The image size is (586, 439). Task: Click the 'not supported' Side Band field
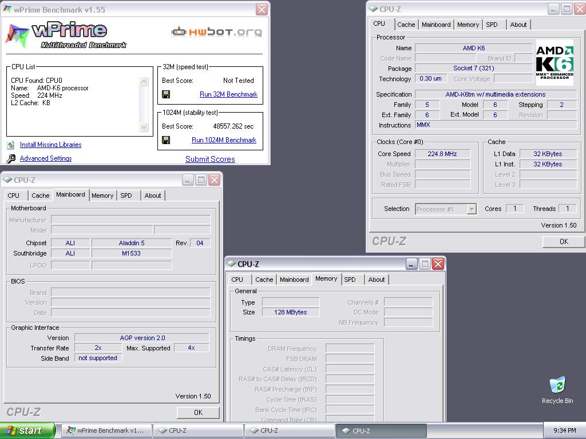(98, 358)
